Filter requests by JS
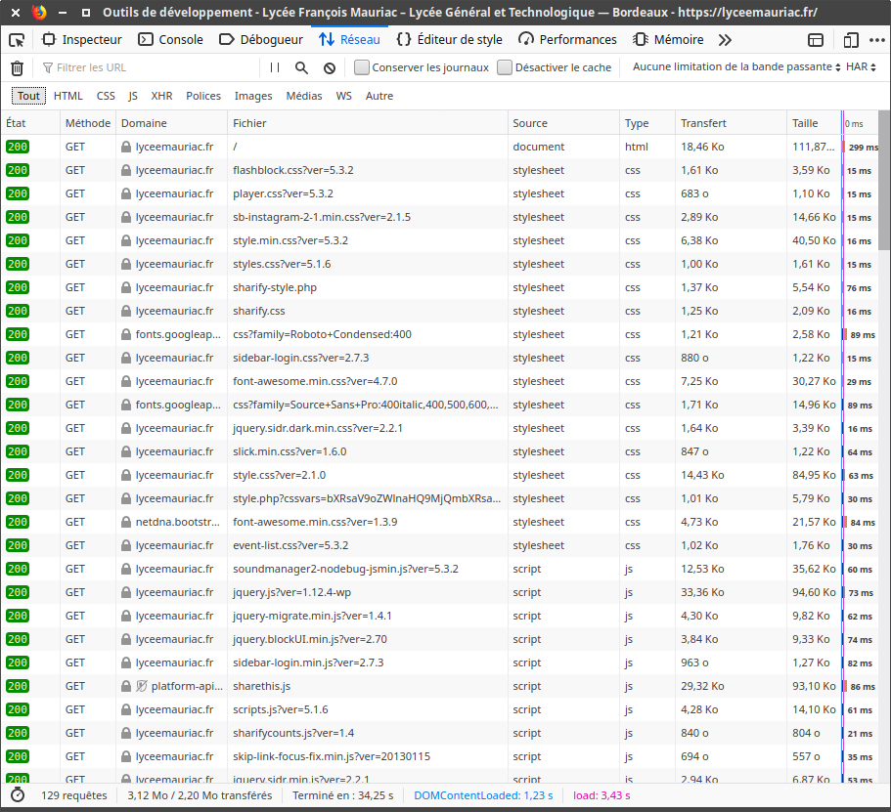Image resolution: width=891 pixels, height=812 pixels. (133, 96)
